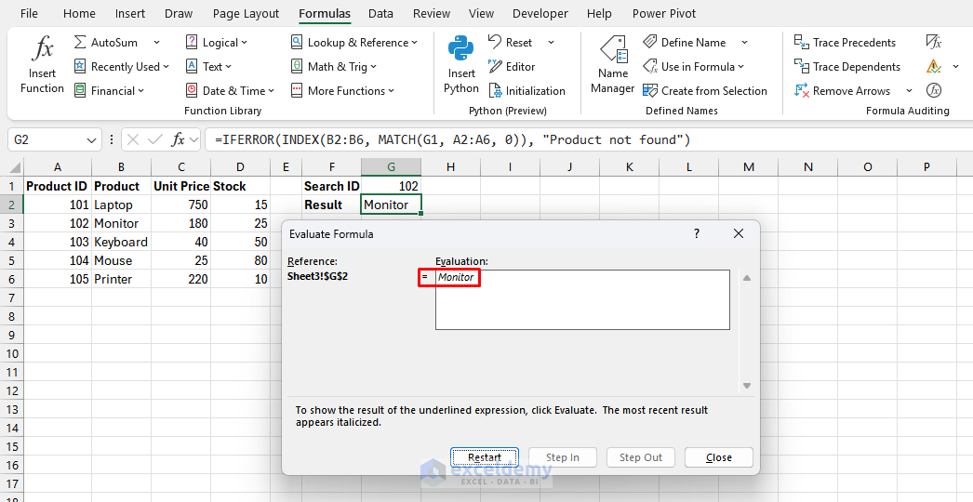Viewport: 973px width, 502px height.
Task: Click Close in Evaluate Formula dialog
Action: pos(718,457)
